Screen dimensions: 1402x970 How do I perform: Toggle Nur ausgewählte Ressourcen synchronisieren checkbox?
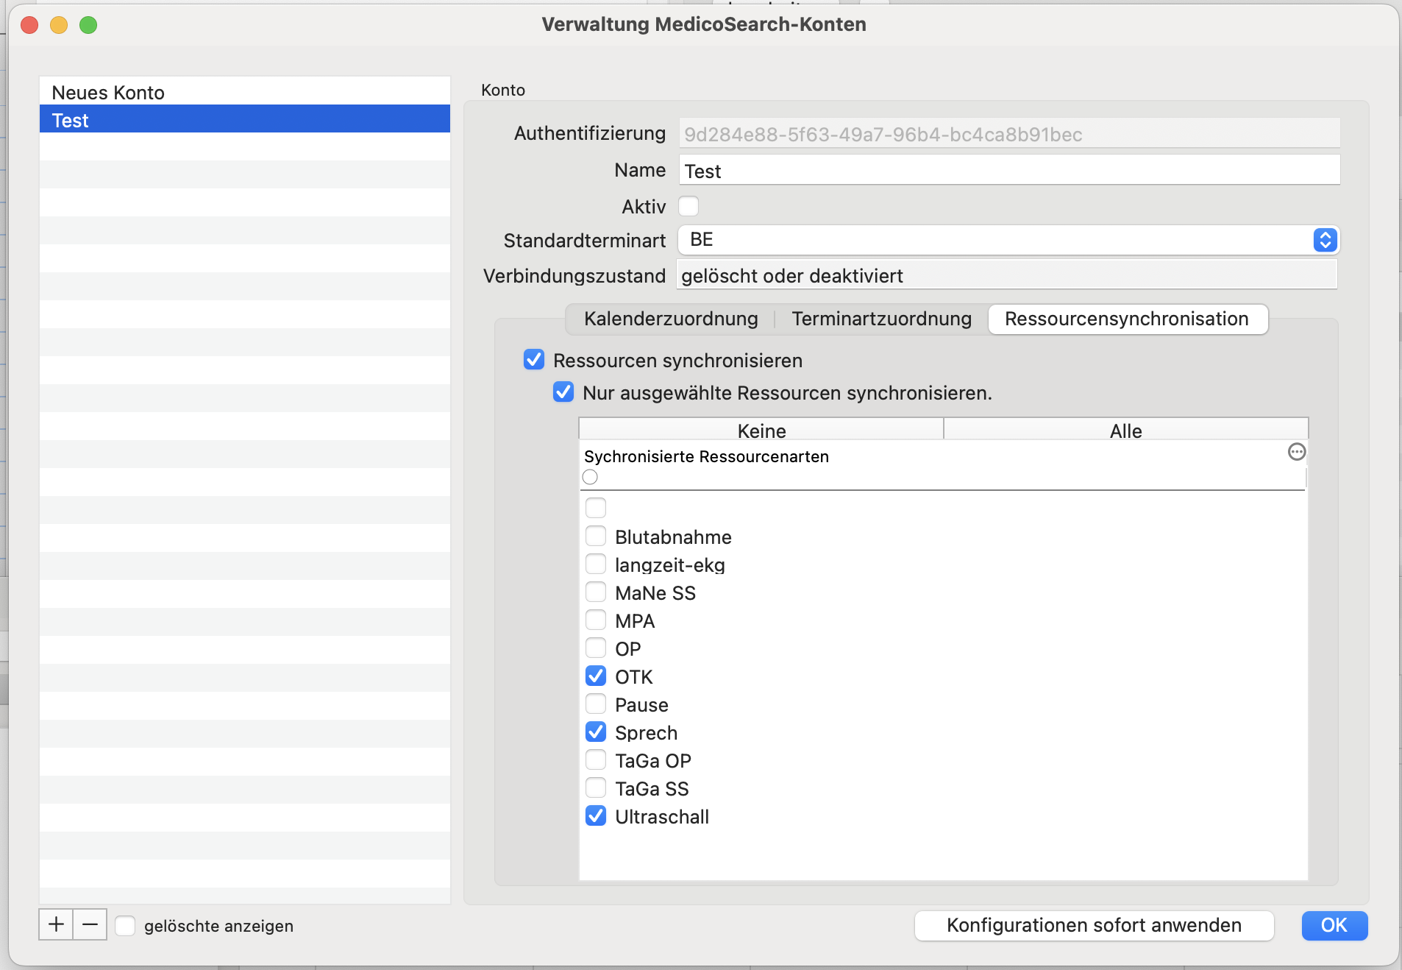[563, 392]
